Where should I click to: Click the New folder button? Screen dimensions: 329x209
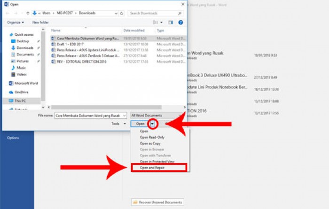pyautogui.click(x=40, y=22)
